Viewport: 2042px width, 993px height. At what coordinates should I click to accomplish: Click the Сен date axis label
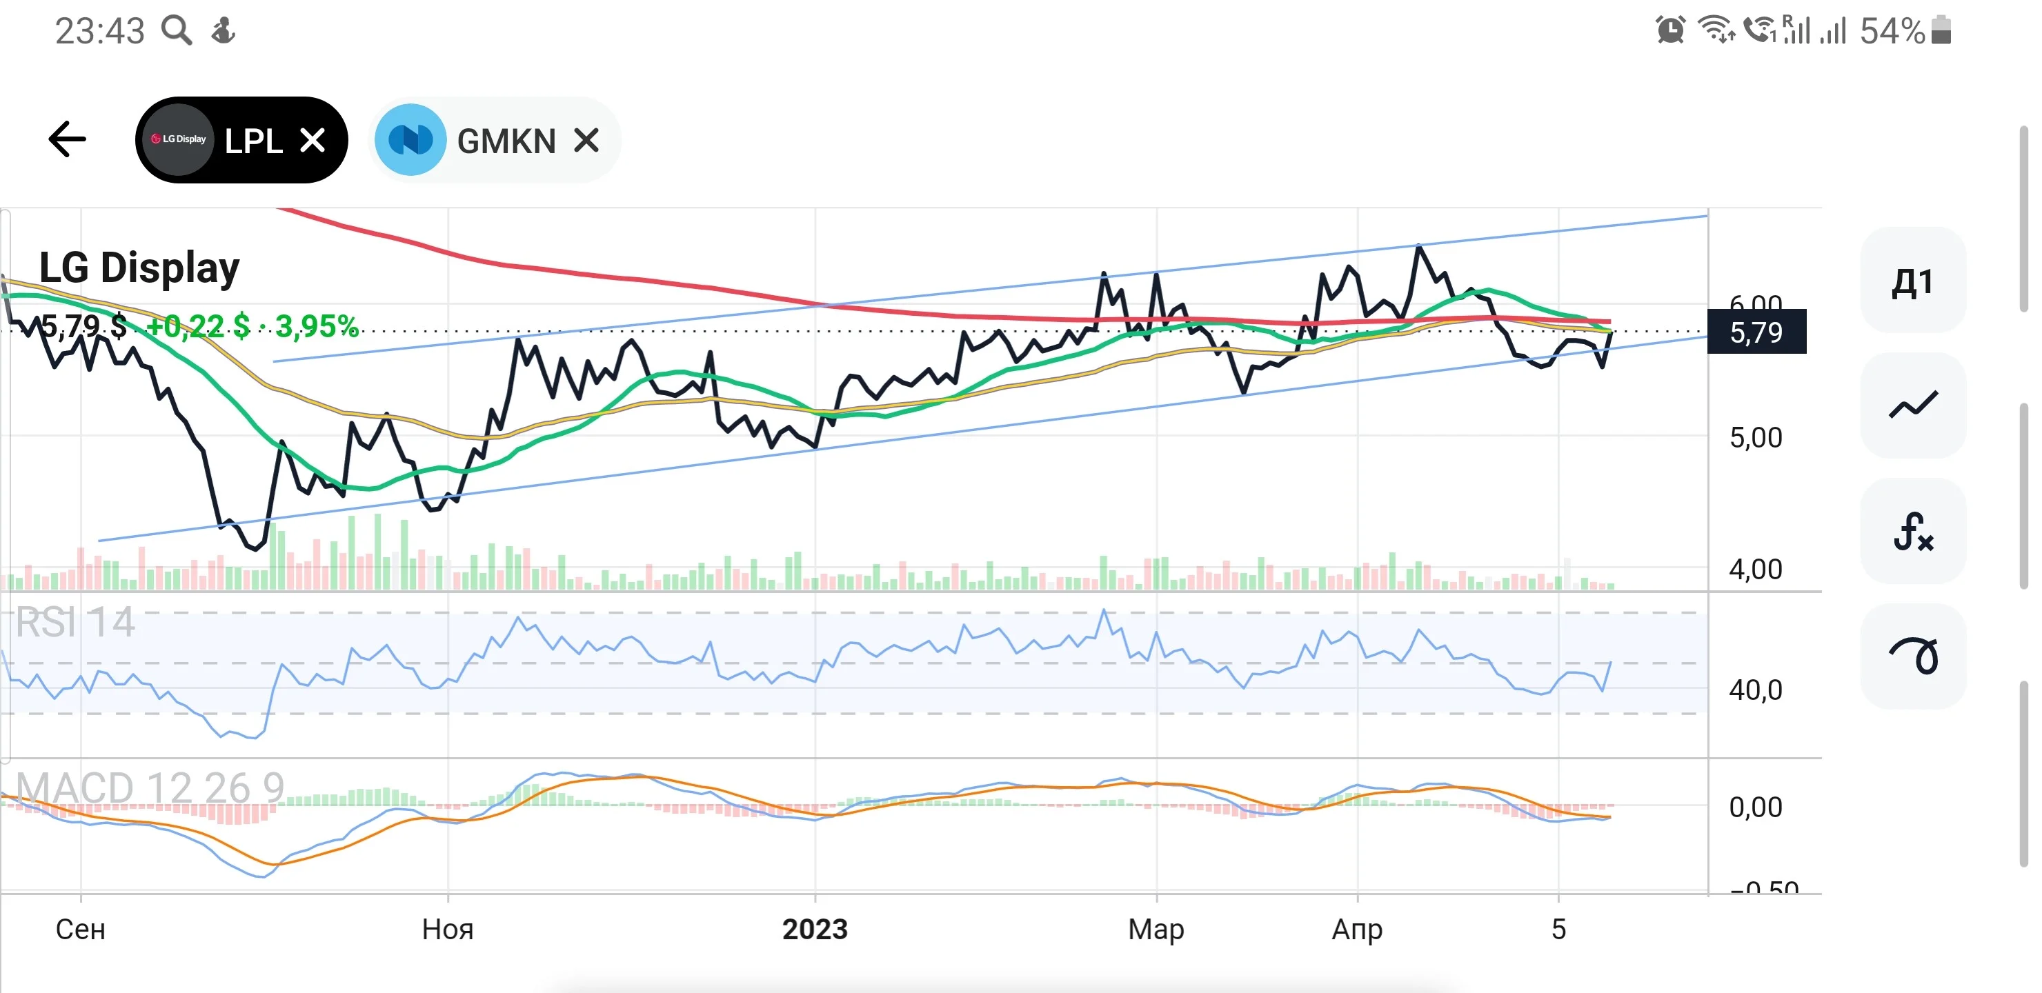tap(80, 929)
